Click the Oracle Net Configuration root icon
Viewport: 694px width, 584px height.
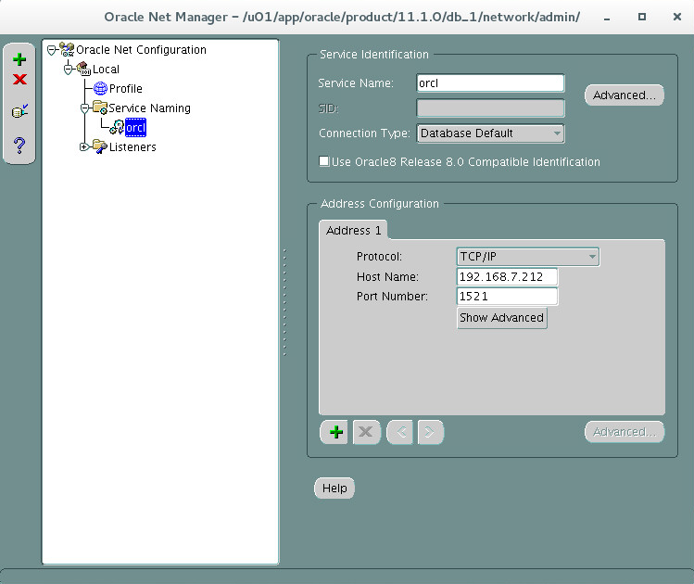click(67, 49)
